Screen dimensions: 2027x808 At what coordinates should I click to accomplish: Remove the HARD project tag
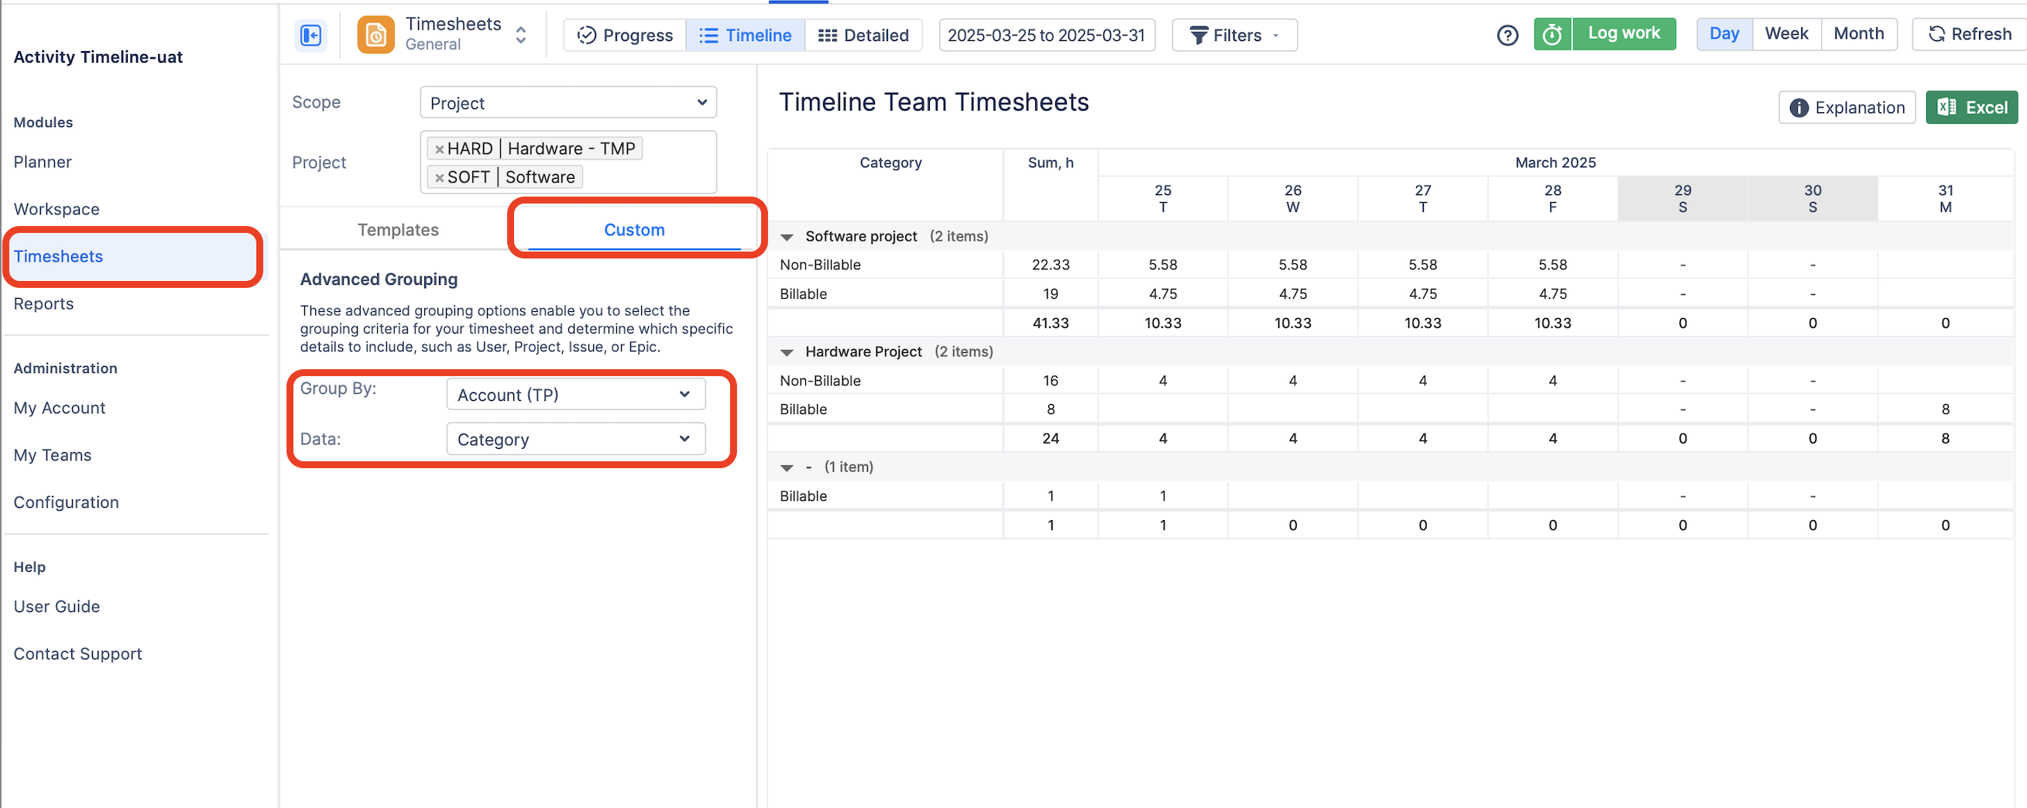pos(439,149)
